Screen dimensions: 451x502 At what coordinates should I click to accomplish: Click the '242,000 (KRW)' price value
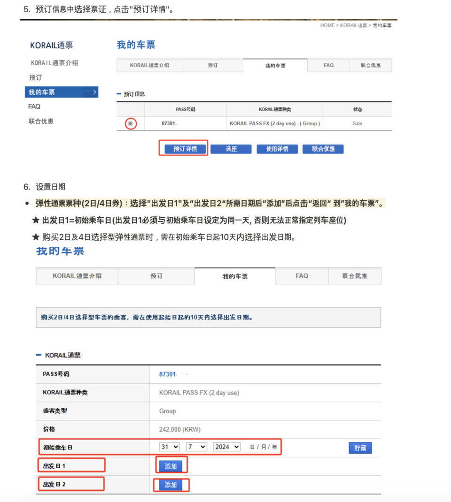pyautogui.click(x=180, y=429)
